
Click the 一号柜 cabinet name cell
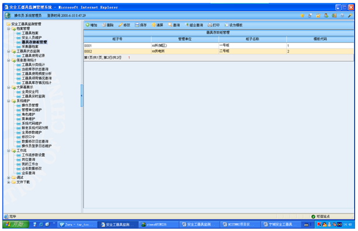coord(252,46)
